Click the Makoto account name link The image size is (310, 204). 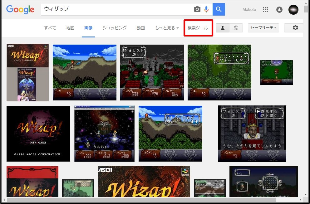[249, 9]
